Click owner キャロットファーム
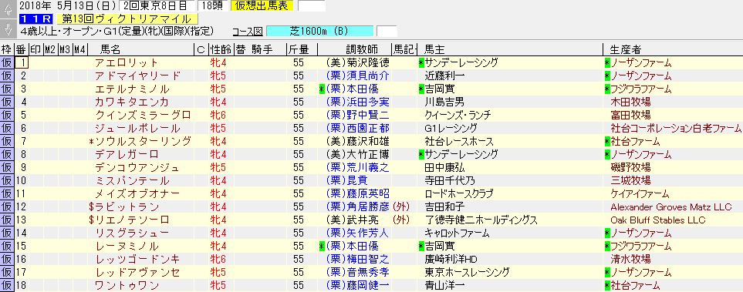Screen dimensions: 743x292 click(457, 233)
